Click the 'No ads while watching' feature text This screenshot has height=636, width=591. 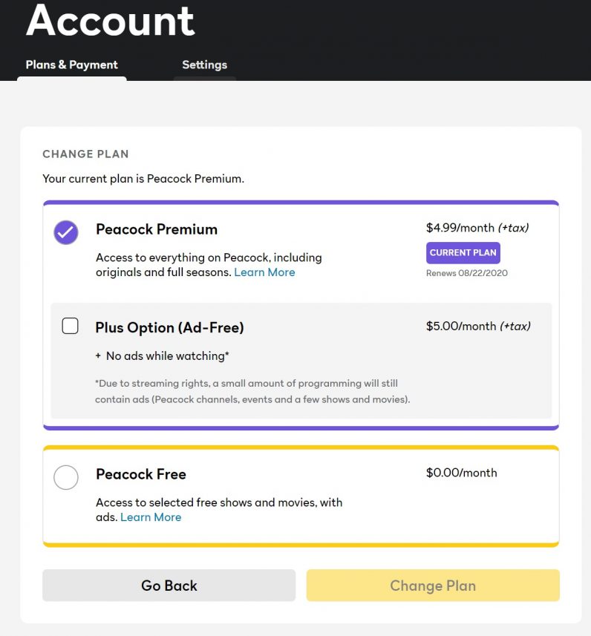[x=167, y=356]
